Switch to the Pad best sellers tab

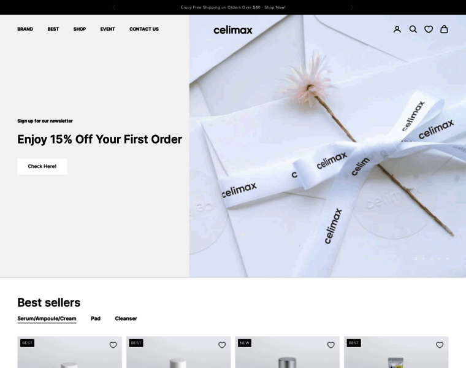96,318
